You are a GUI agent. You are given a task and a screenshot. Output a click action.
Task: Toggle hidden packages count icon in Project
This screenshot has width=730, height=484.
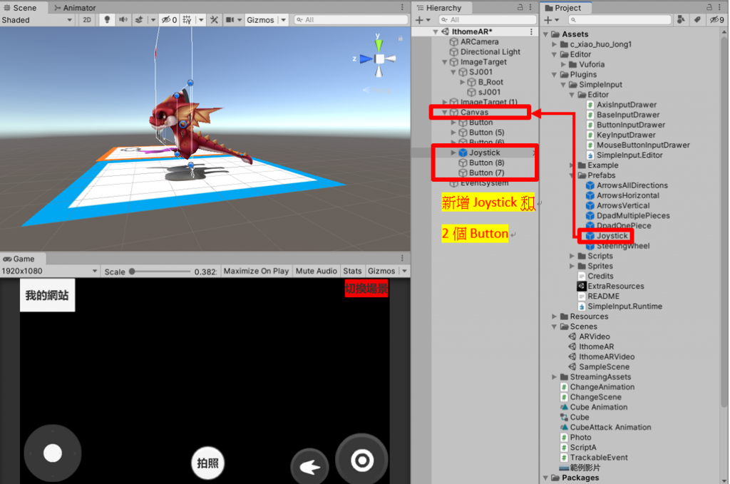716,19
